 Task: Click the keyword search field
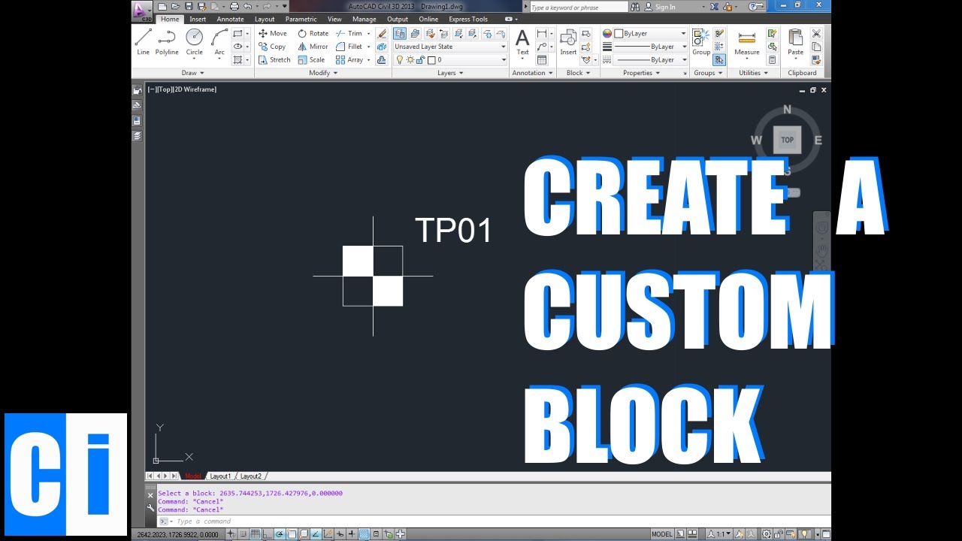coord(578,7)
